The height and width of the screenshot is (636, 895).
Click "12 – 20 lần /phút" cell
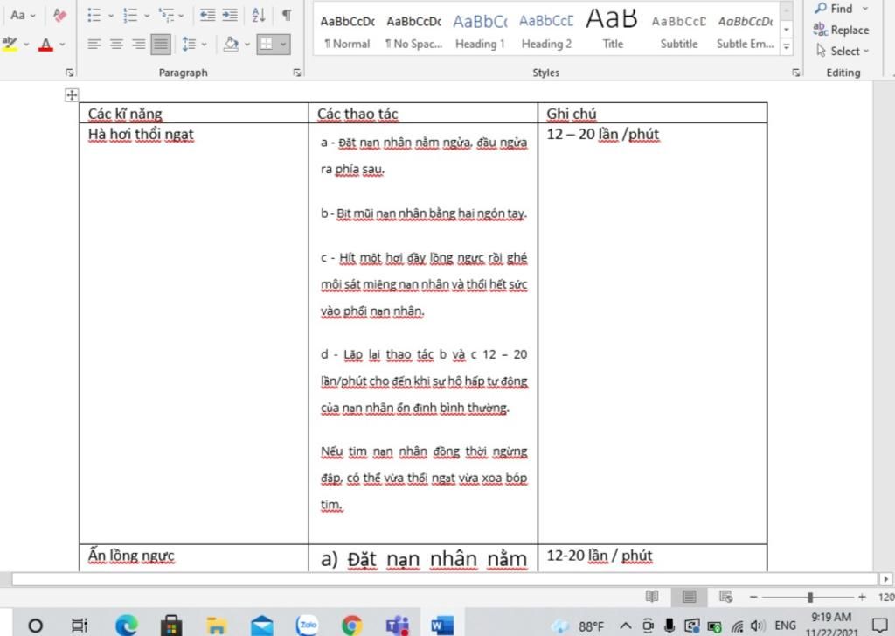(652, 333)
